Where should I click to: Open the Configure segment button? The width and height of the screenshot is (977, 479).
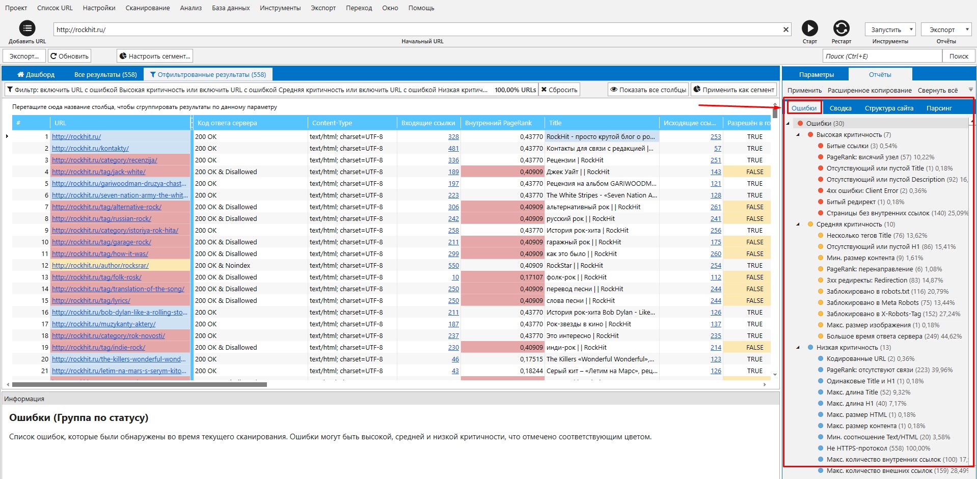point(155,56)
